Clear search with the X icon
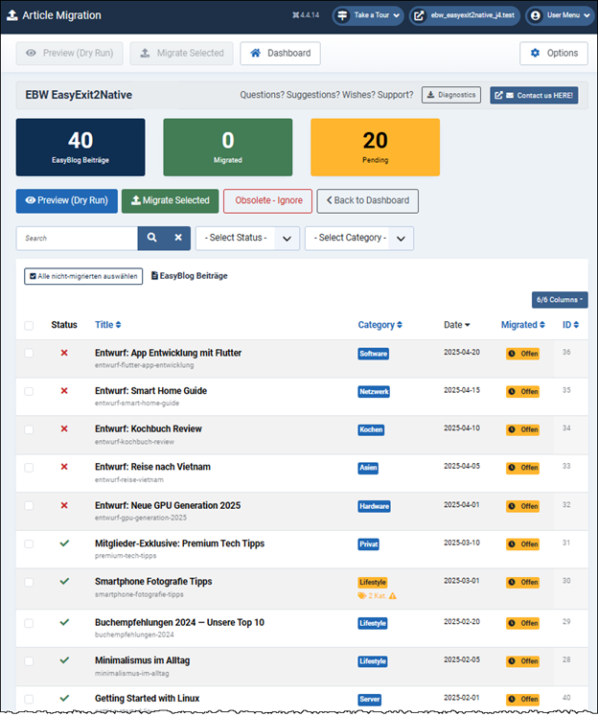598x716 pixels. 177,238
